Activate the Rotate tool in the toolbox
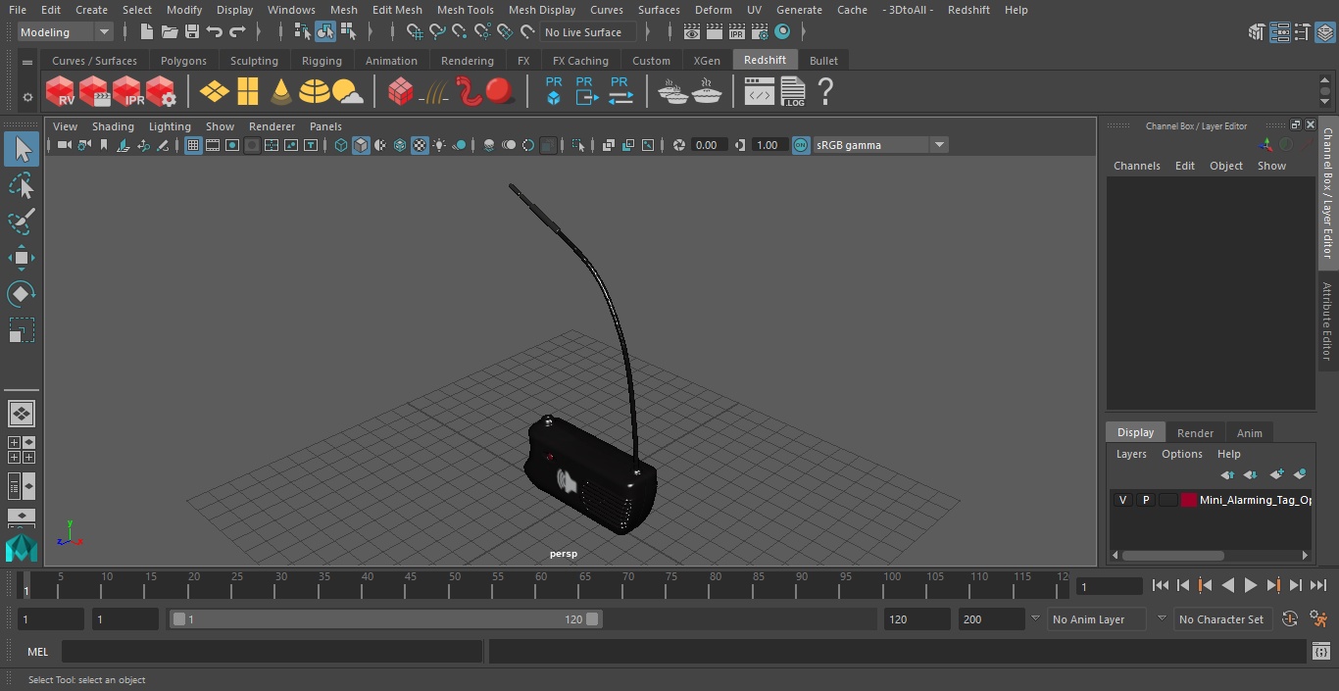Screen dimensions: 1339x691 pos(22,294)
